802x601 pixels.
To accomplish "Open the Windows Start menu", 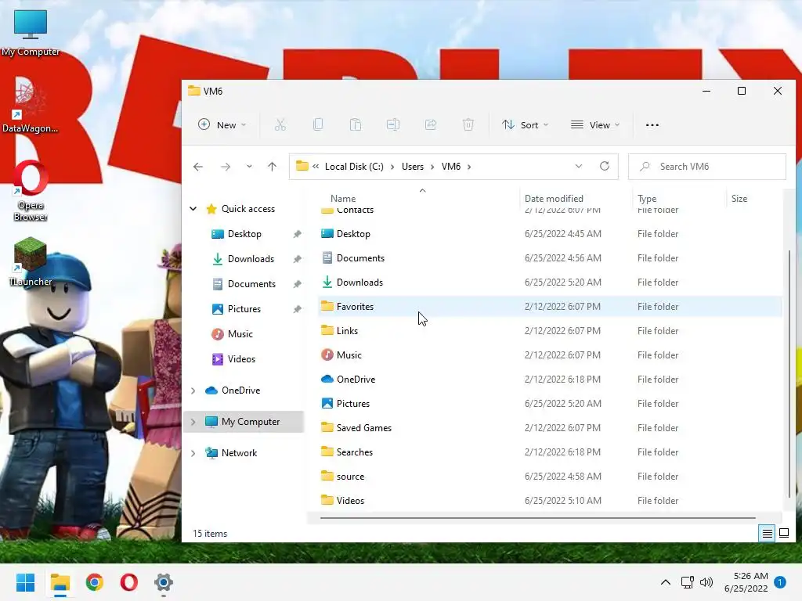I will [x=26, y=582].
